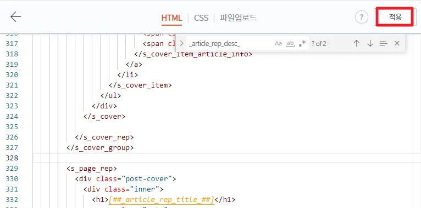
Task: Click line number 328 in gutter
Action: click(x=12, y=158)
